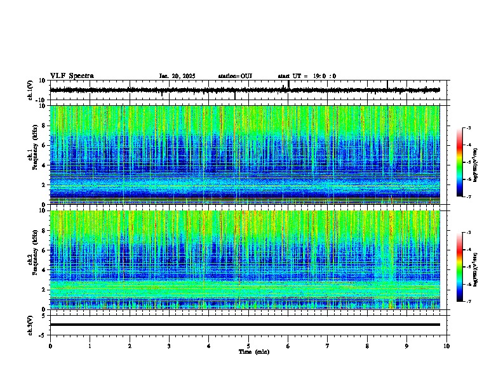Click the "6" kHz tick on ch.2 axis
This screenshot has height=388, width=503.
(x=44, y=250)
